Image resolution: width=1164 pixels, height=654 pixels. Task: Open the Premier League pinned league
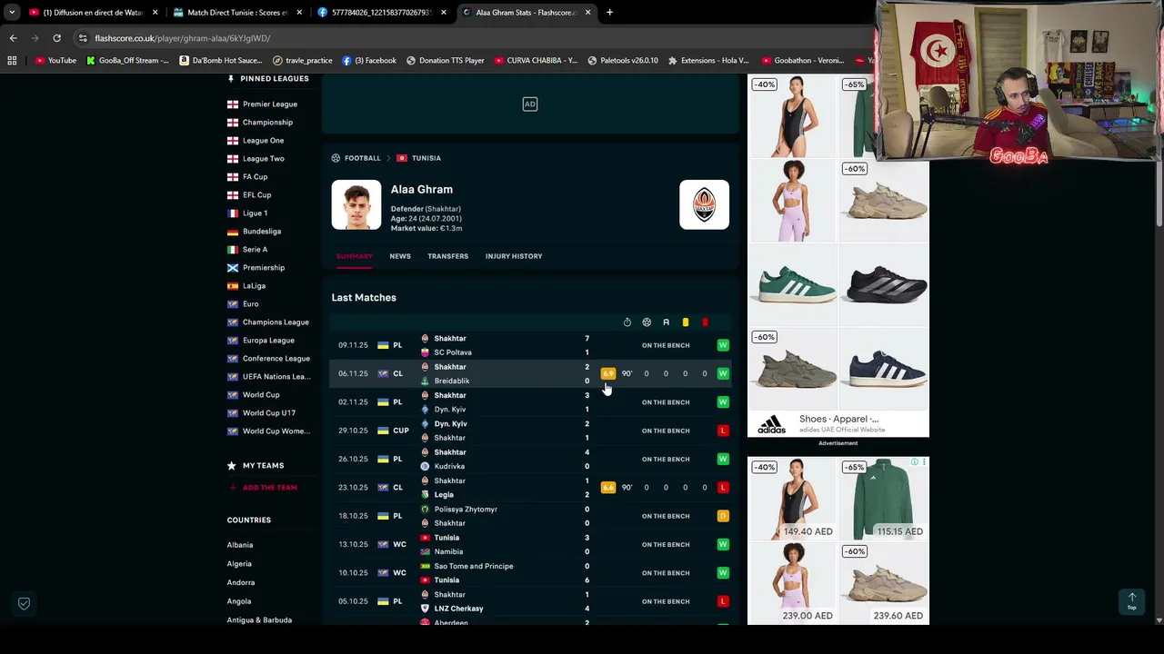coord(269,104)
